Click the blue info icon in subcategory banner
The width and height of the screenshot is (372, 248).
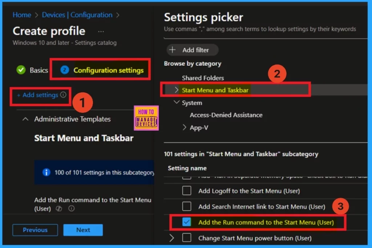tap(46, 172)
